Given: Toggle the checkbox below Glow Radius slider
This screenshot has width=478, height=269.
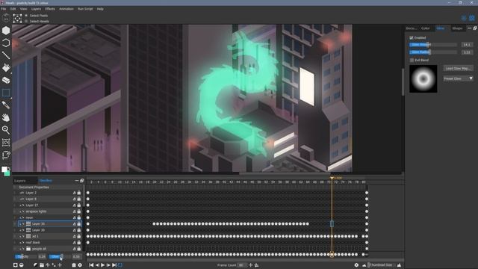Looking at the screenshot, I should coord(412,60).
